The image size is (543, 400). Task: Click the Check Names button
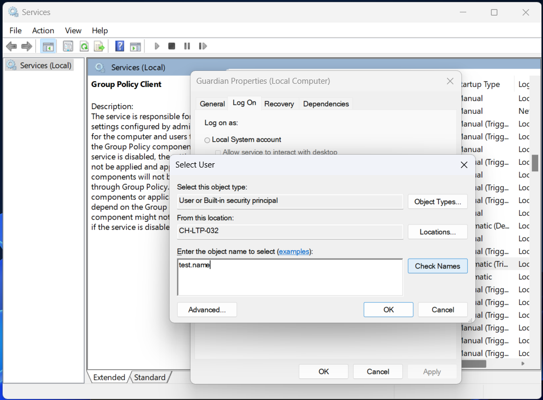(437, 266)
